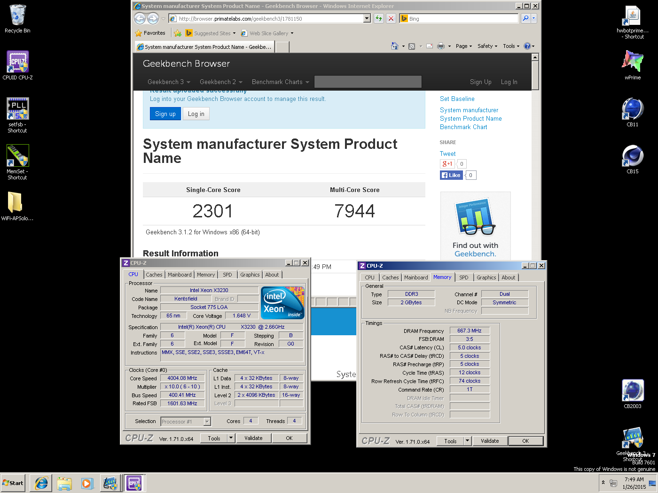Open the Benchmark Chart link

tap(463, 127)
